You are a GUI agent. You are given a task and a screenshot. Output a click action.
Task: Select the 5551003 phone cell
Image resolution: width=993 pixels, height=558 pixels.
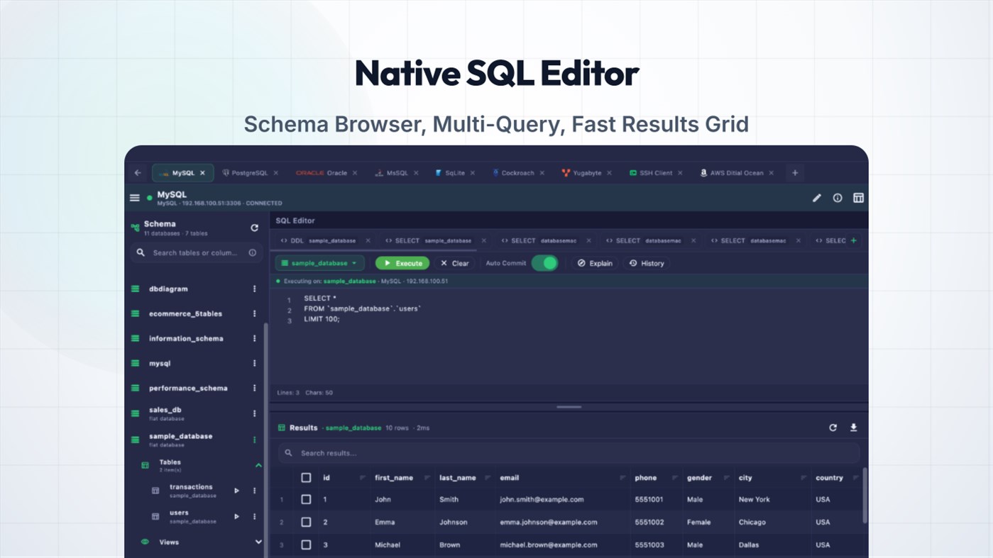tap(649, 545)
